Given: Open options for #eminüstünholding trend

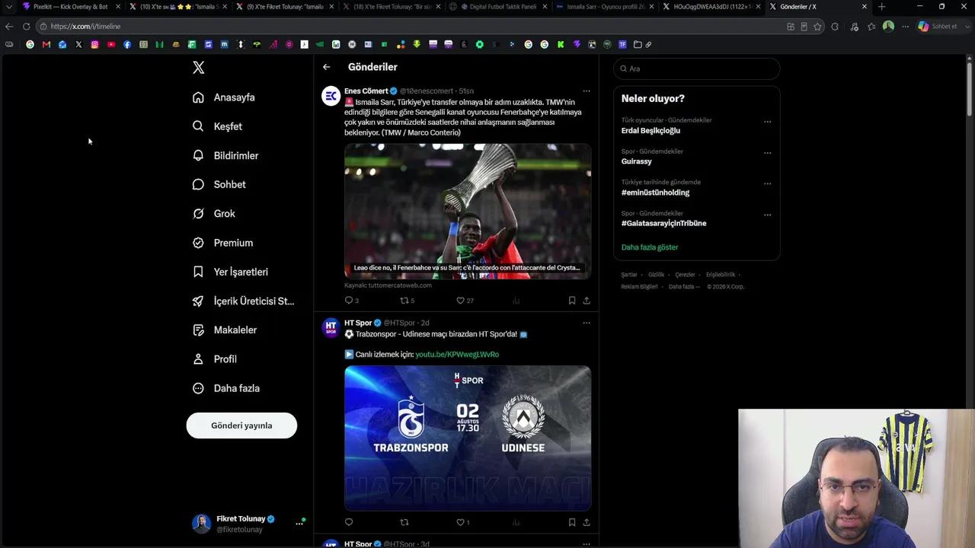Looking at the screenshot, I should click(767, 183).
